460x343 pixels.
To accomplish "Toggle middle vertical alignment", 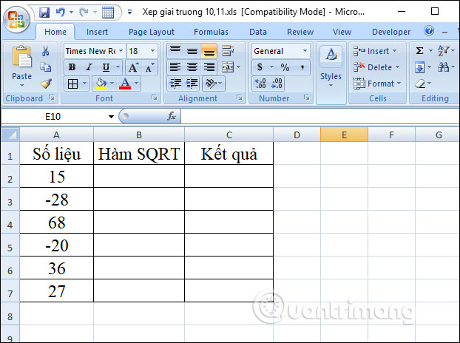I will [x=192, y=51].
